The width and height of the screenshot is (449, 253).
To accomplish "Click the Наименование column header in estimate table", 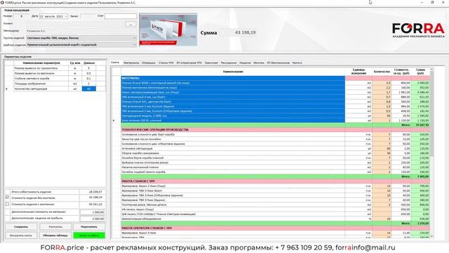I will 233,72.
